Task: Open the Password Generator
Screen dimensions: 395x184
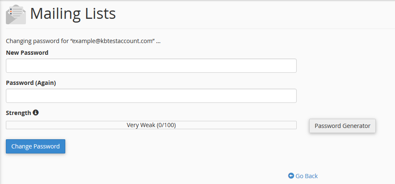Action: (x=342, y=125)
